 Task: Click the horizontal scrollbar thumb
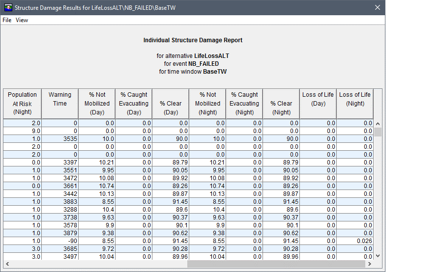[x=276, y=264]
